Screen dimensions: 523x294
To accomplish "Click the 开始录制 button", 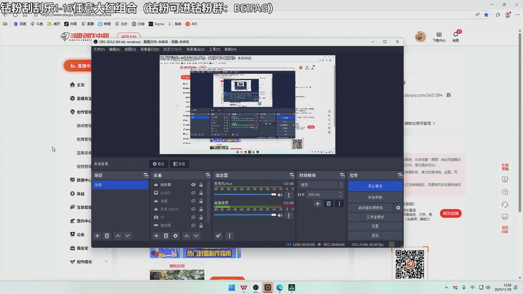I will pyautogui.click(x=375, y=197).
